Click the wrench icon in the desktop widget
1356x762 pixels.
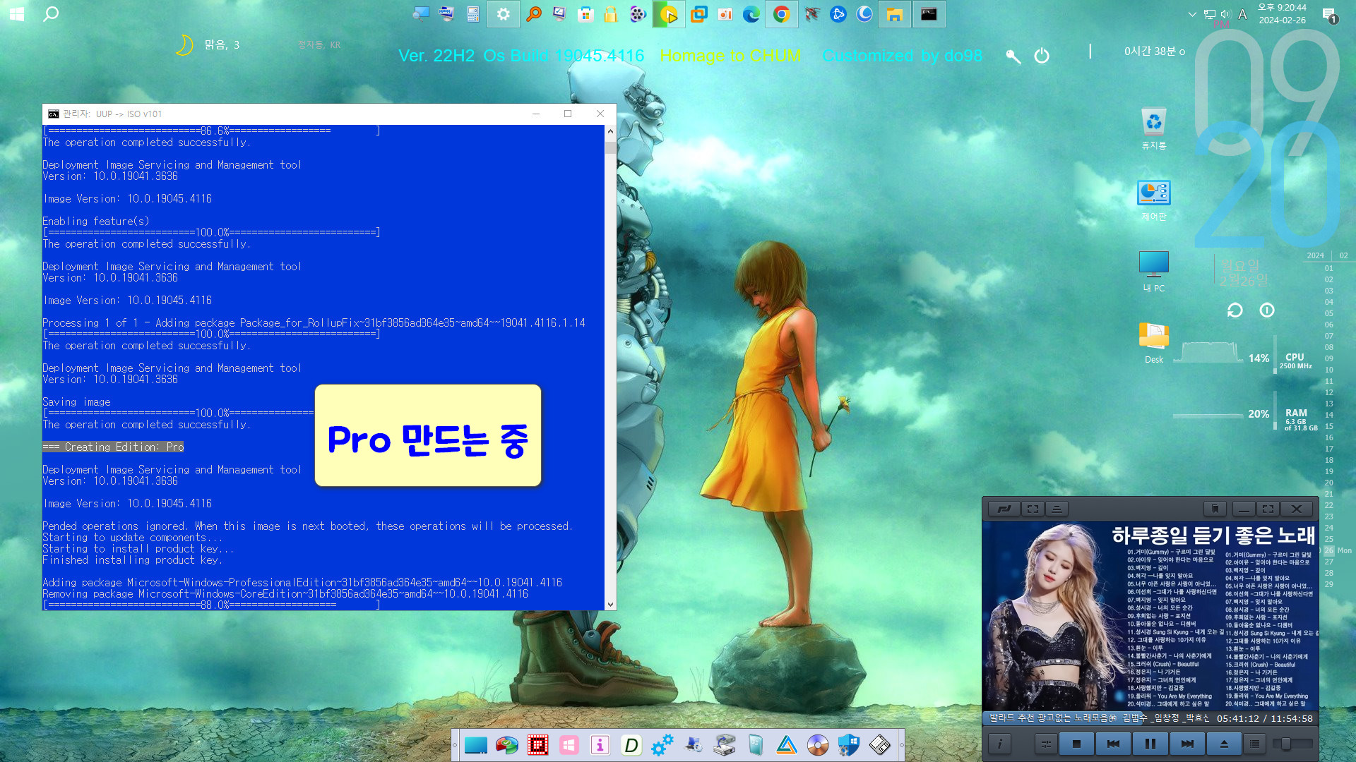click(1013, 56)
